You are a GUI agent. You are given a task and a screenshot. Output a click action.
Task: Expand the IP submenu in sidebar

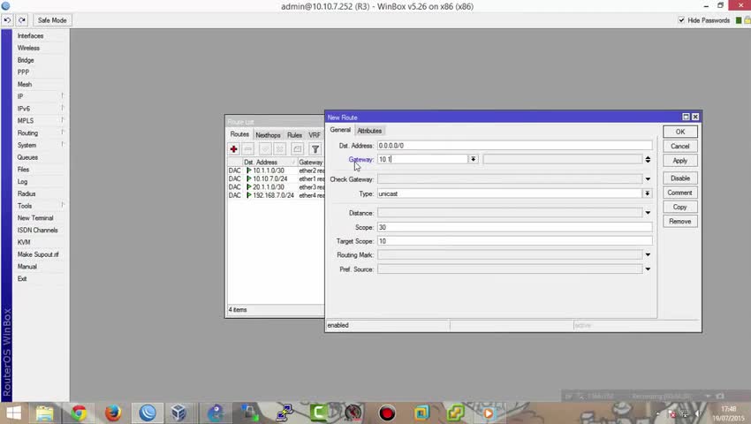[x=39, y=96]
